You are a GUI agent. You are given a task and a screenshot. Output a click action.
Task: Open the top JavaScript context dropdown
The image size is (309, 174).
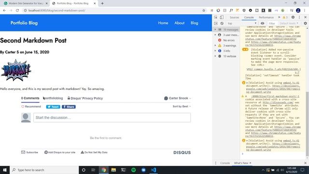(x=242, y=23)
